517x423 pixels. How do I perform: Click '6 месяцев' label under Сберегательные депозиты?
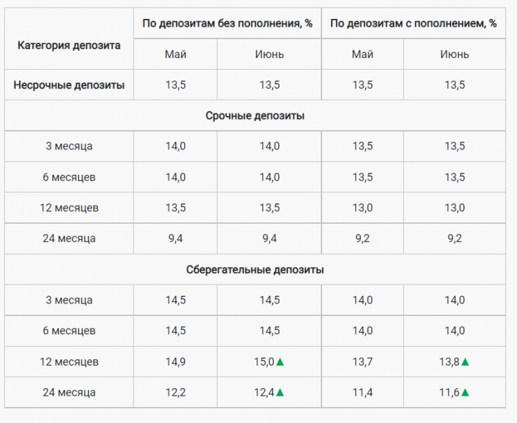[69, 331]
